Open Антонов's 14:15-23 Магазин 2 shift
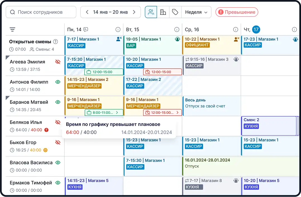Image resolution: width=301 pixels, height=197 pixels. [94, 86]
